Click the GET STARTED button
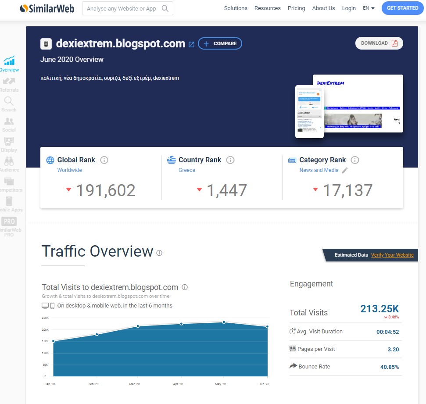The height and width of the screenshot is (404, 426). [402, 8]
